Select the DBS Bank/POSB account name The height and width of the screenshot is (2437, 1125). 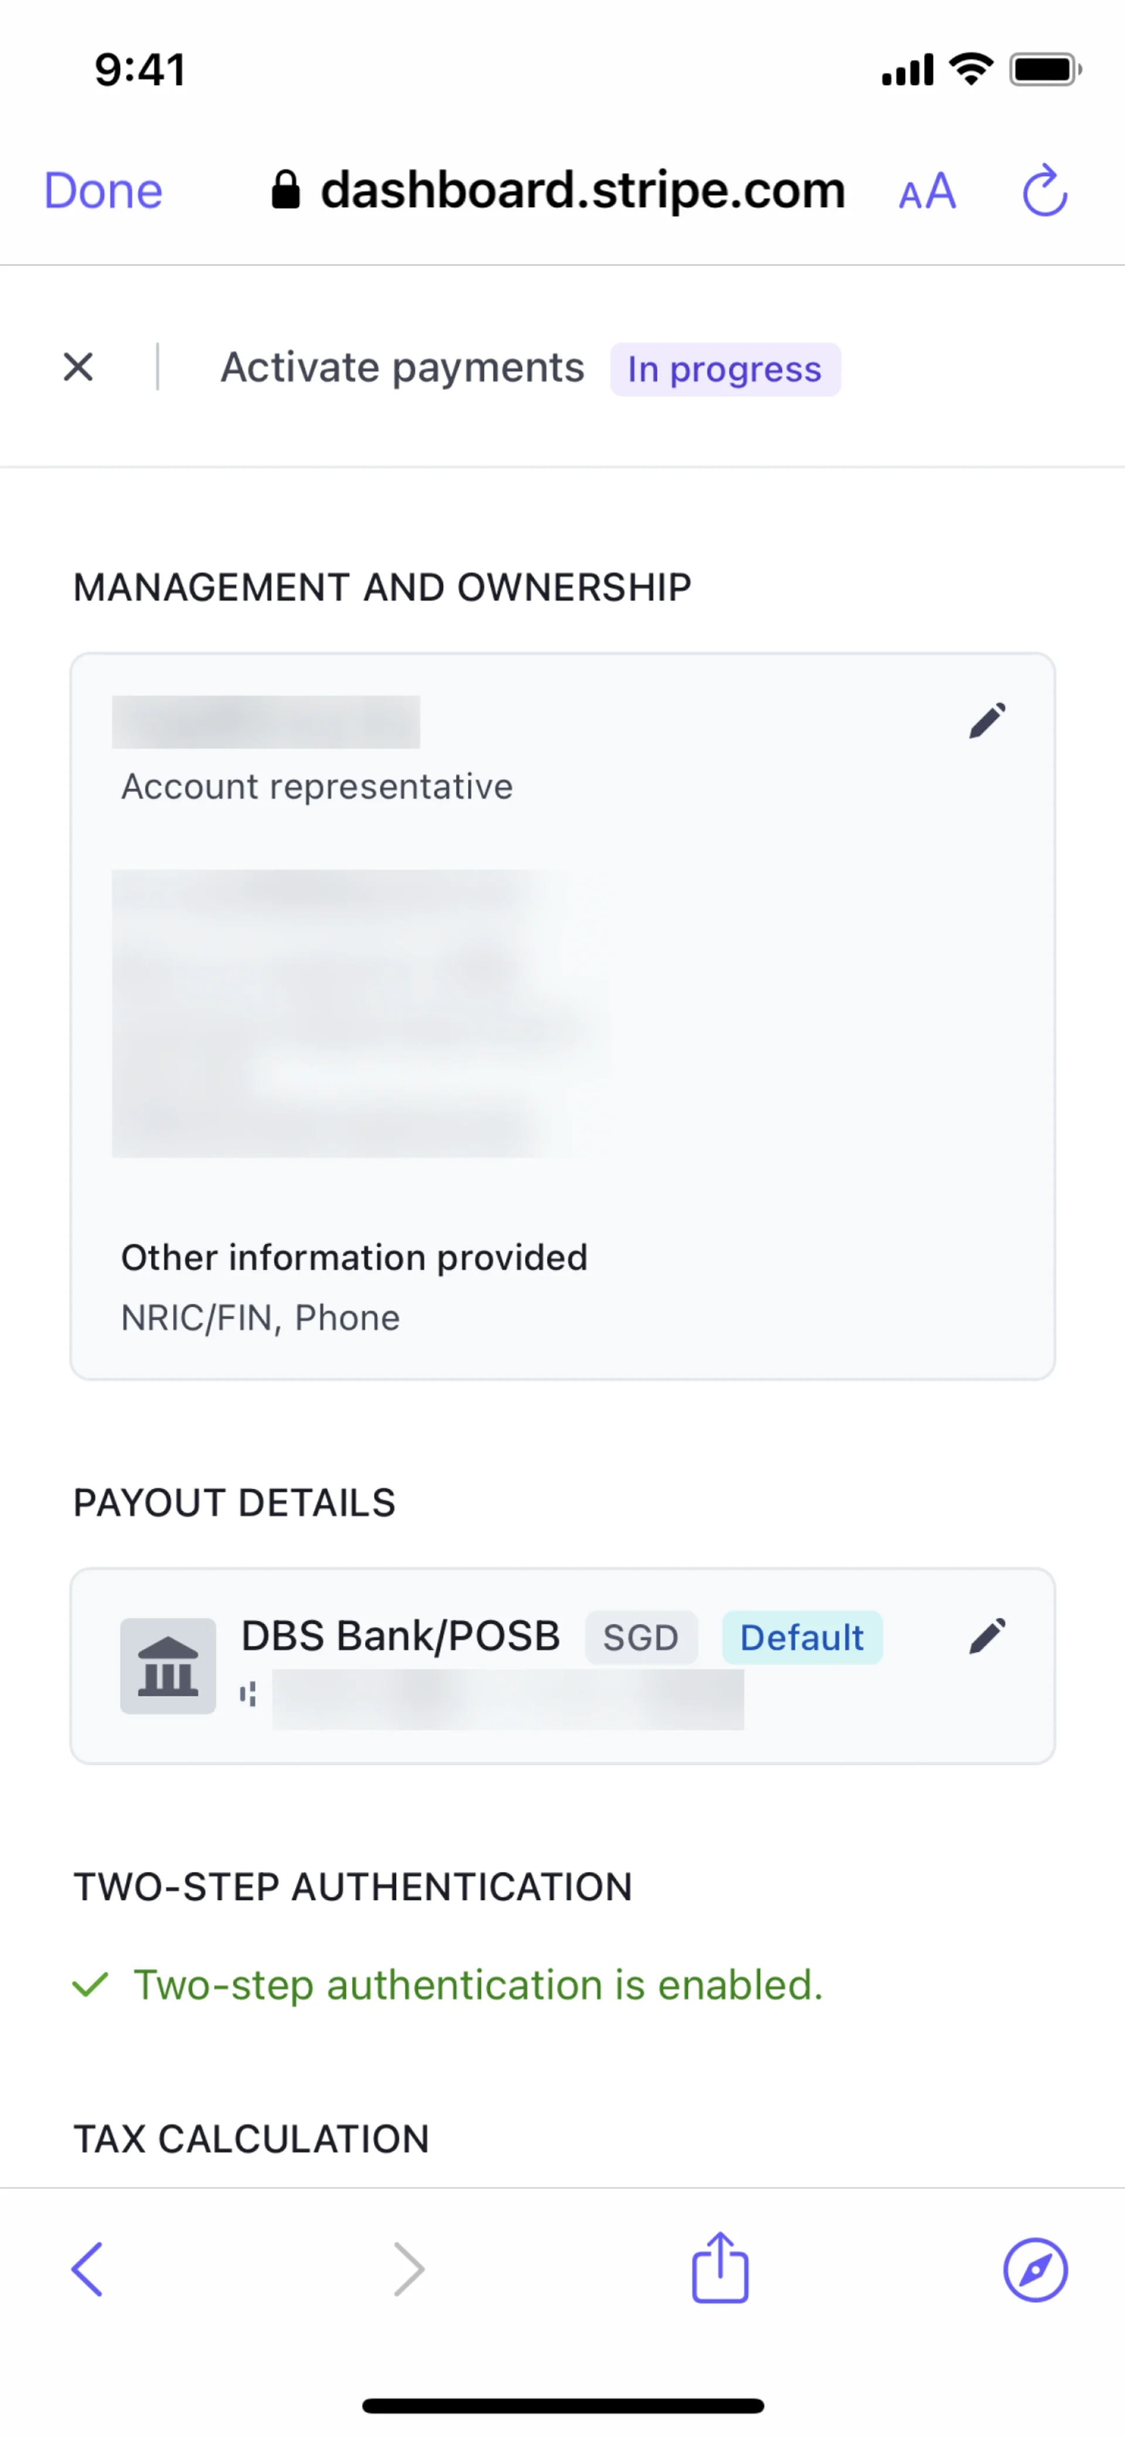point(400,1636)
